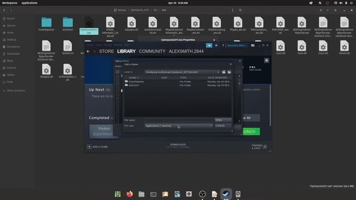Tick the first checkbox in Add a Game list
Image resolution: width=356 pixels, height=200 pixels.
(117, 72)
